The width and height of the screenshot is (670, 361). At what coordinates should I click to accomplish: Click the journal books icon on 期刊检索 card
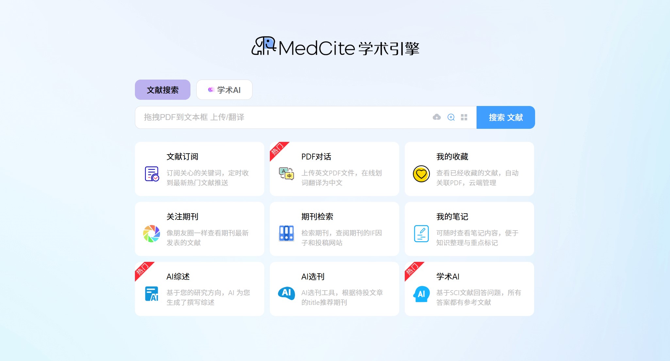(x=286, y=233)
